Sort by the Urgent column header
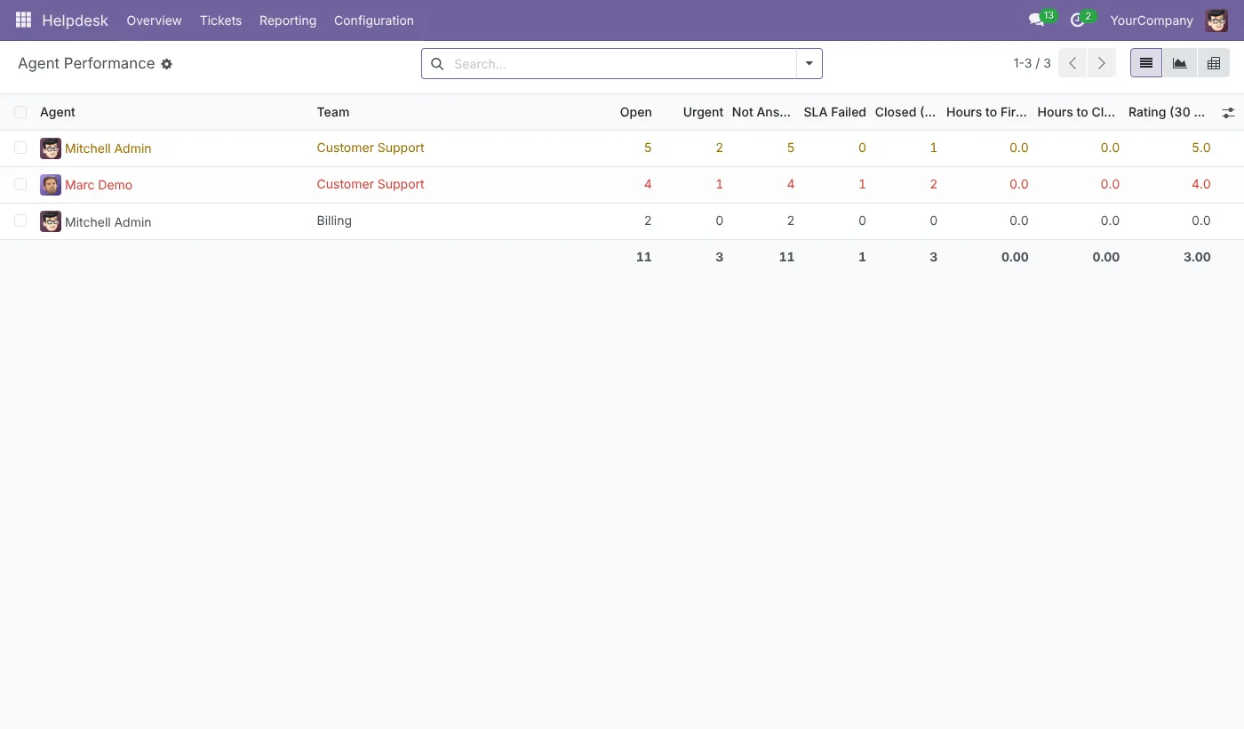This screenshot has width=1244, height=729. pyautogui.click(x=703, y=112)
